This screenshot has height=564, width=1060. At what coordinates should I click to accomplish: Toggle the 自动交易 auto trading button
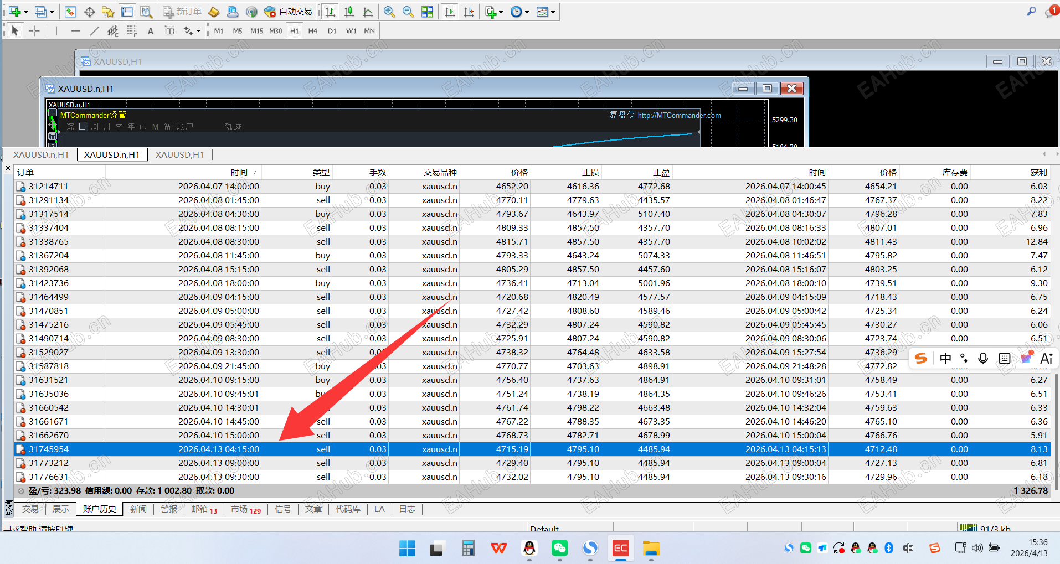coord(288,12)
